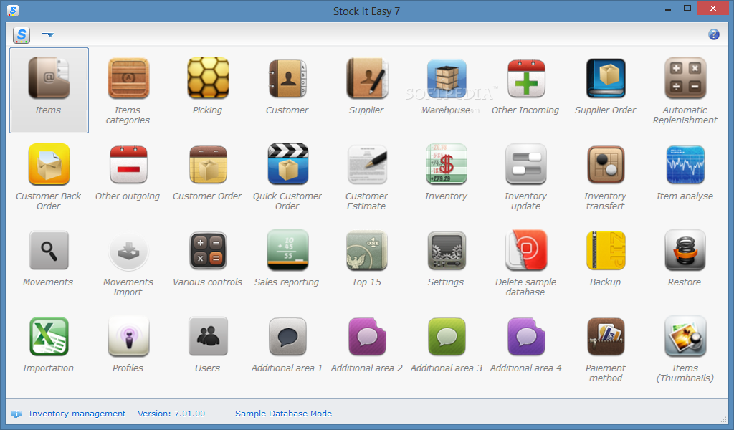Open Items (Thumbnails) view
This screenshot has width=734, height=430.
pyautogui.click(x=685, y=336)
